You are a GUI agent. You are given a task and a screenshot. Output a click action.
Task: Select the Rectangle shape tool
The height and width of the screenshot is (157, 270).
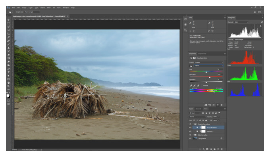coord(8,79)
